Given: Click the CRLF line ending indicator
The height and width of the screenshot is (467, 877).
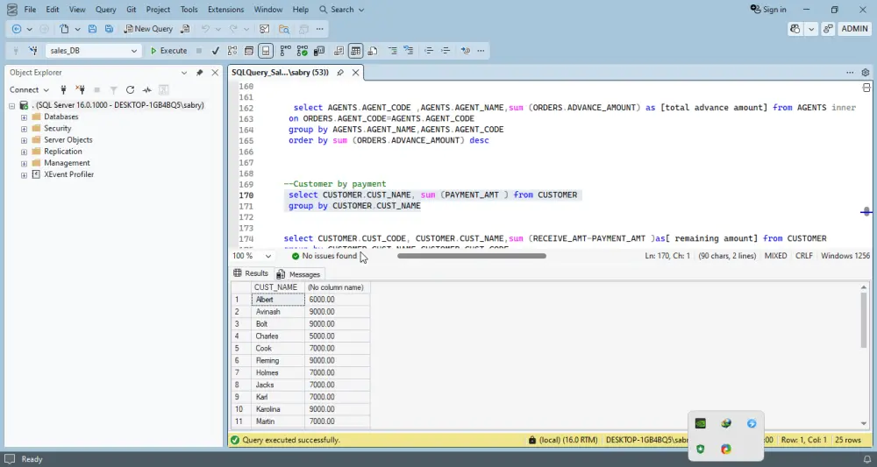Looking at the screenshot, I should click(x=803, y=256).
